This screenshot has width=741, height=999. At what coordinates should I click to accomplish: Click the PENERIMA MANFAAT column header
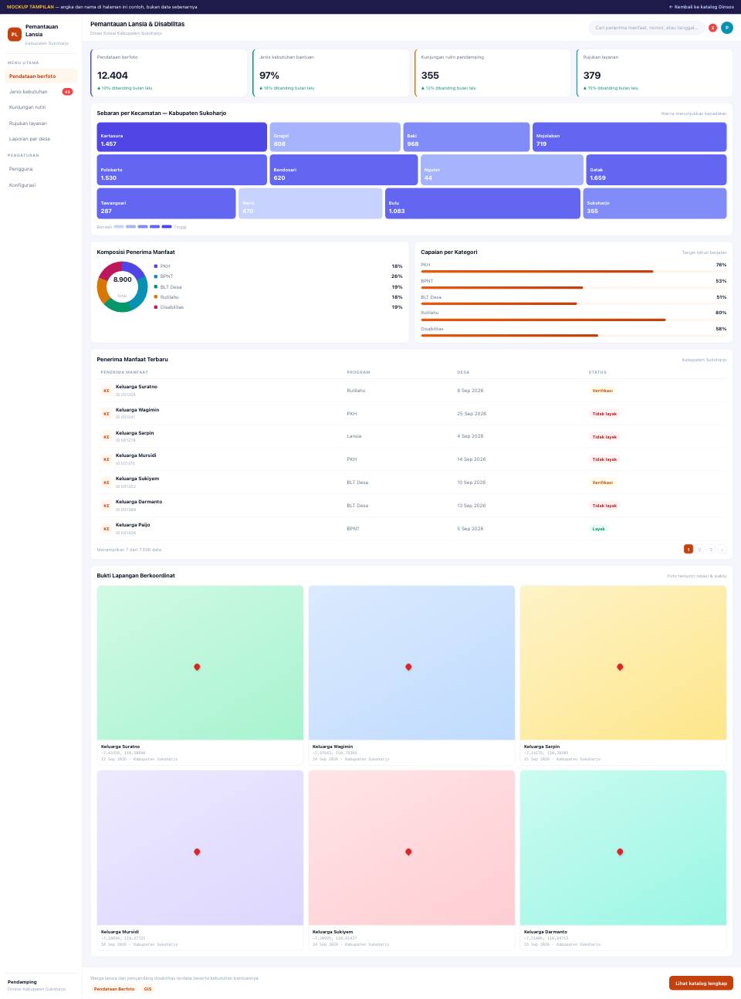(x=124, y=372)
